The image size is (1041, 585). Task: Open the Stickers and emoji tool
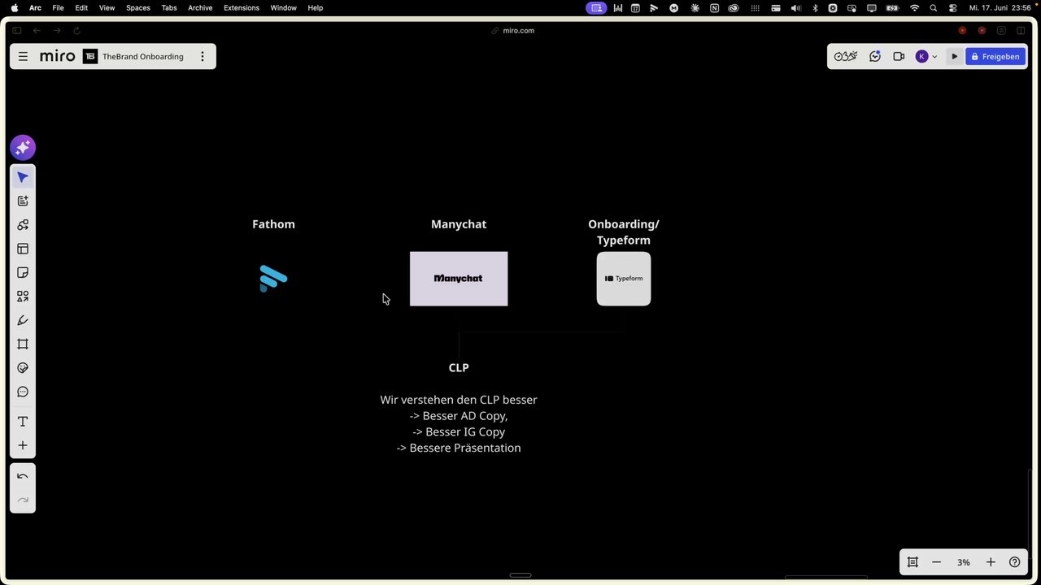[x=23, y=368]
